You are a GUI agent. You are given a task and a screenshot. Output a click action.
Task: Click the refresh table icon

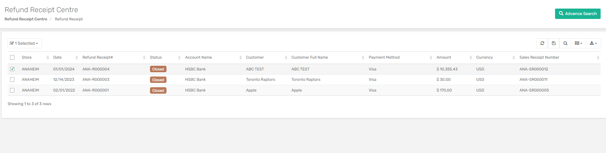point(542,43)
